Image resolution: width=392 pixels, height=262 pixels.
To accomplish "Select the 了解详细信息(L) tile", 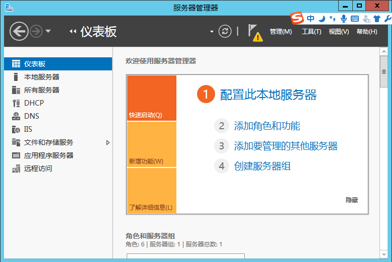I will click(x=152, y=191).
